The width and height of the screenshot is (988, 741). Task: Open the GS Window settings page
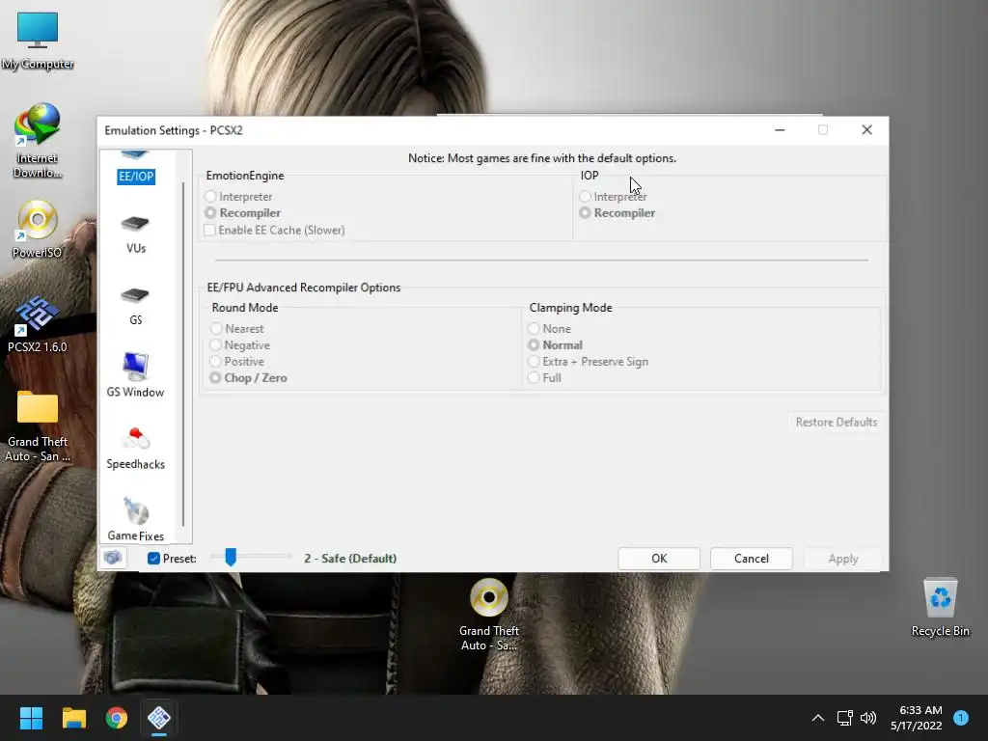point(135,375)
